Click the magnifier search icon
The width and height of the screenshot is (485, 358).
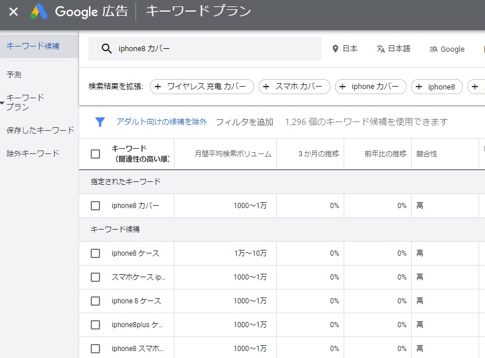[106, 49]
